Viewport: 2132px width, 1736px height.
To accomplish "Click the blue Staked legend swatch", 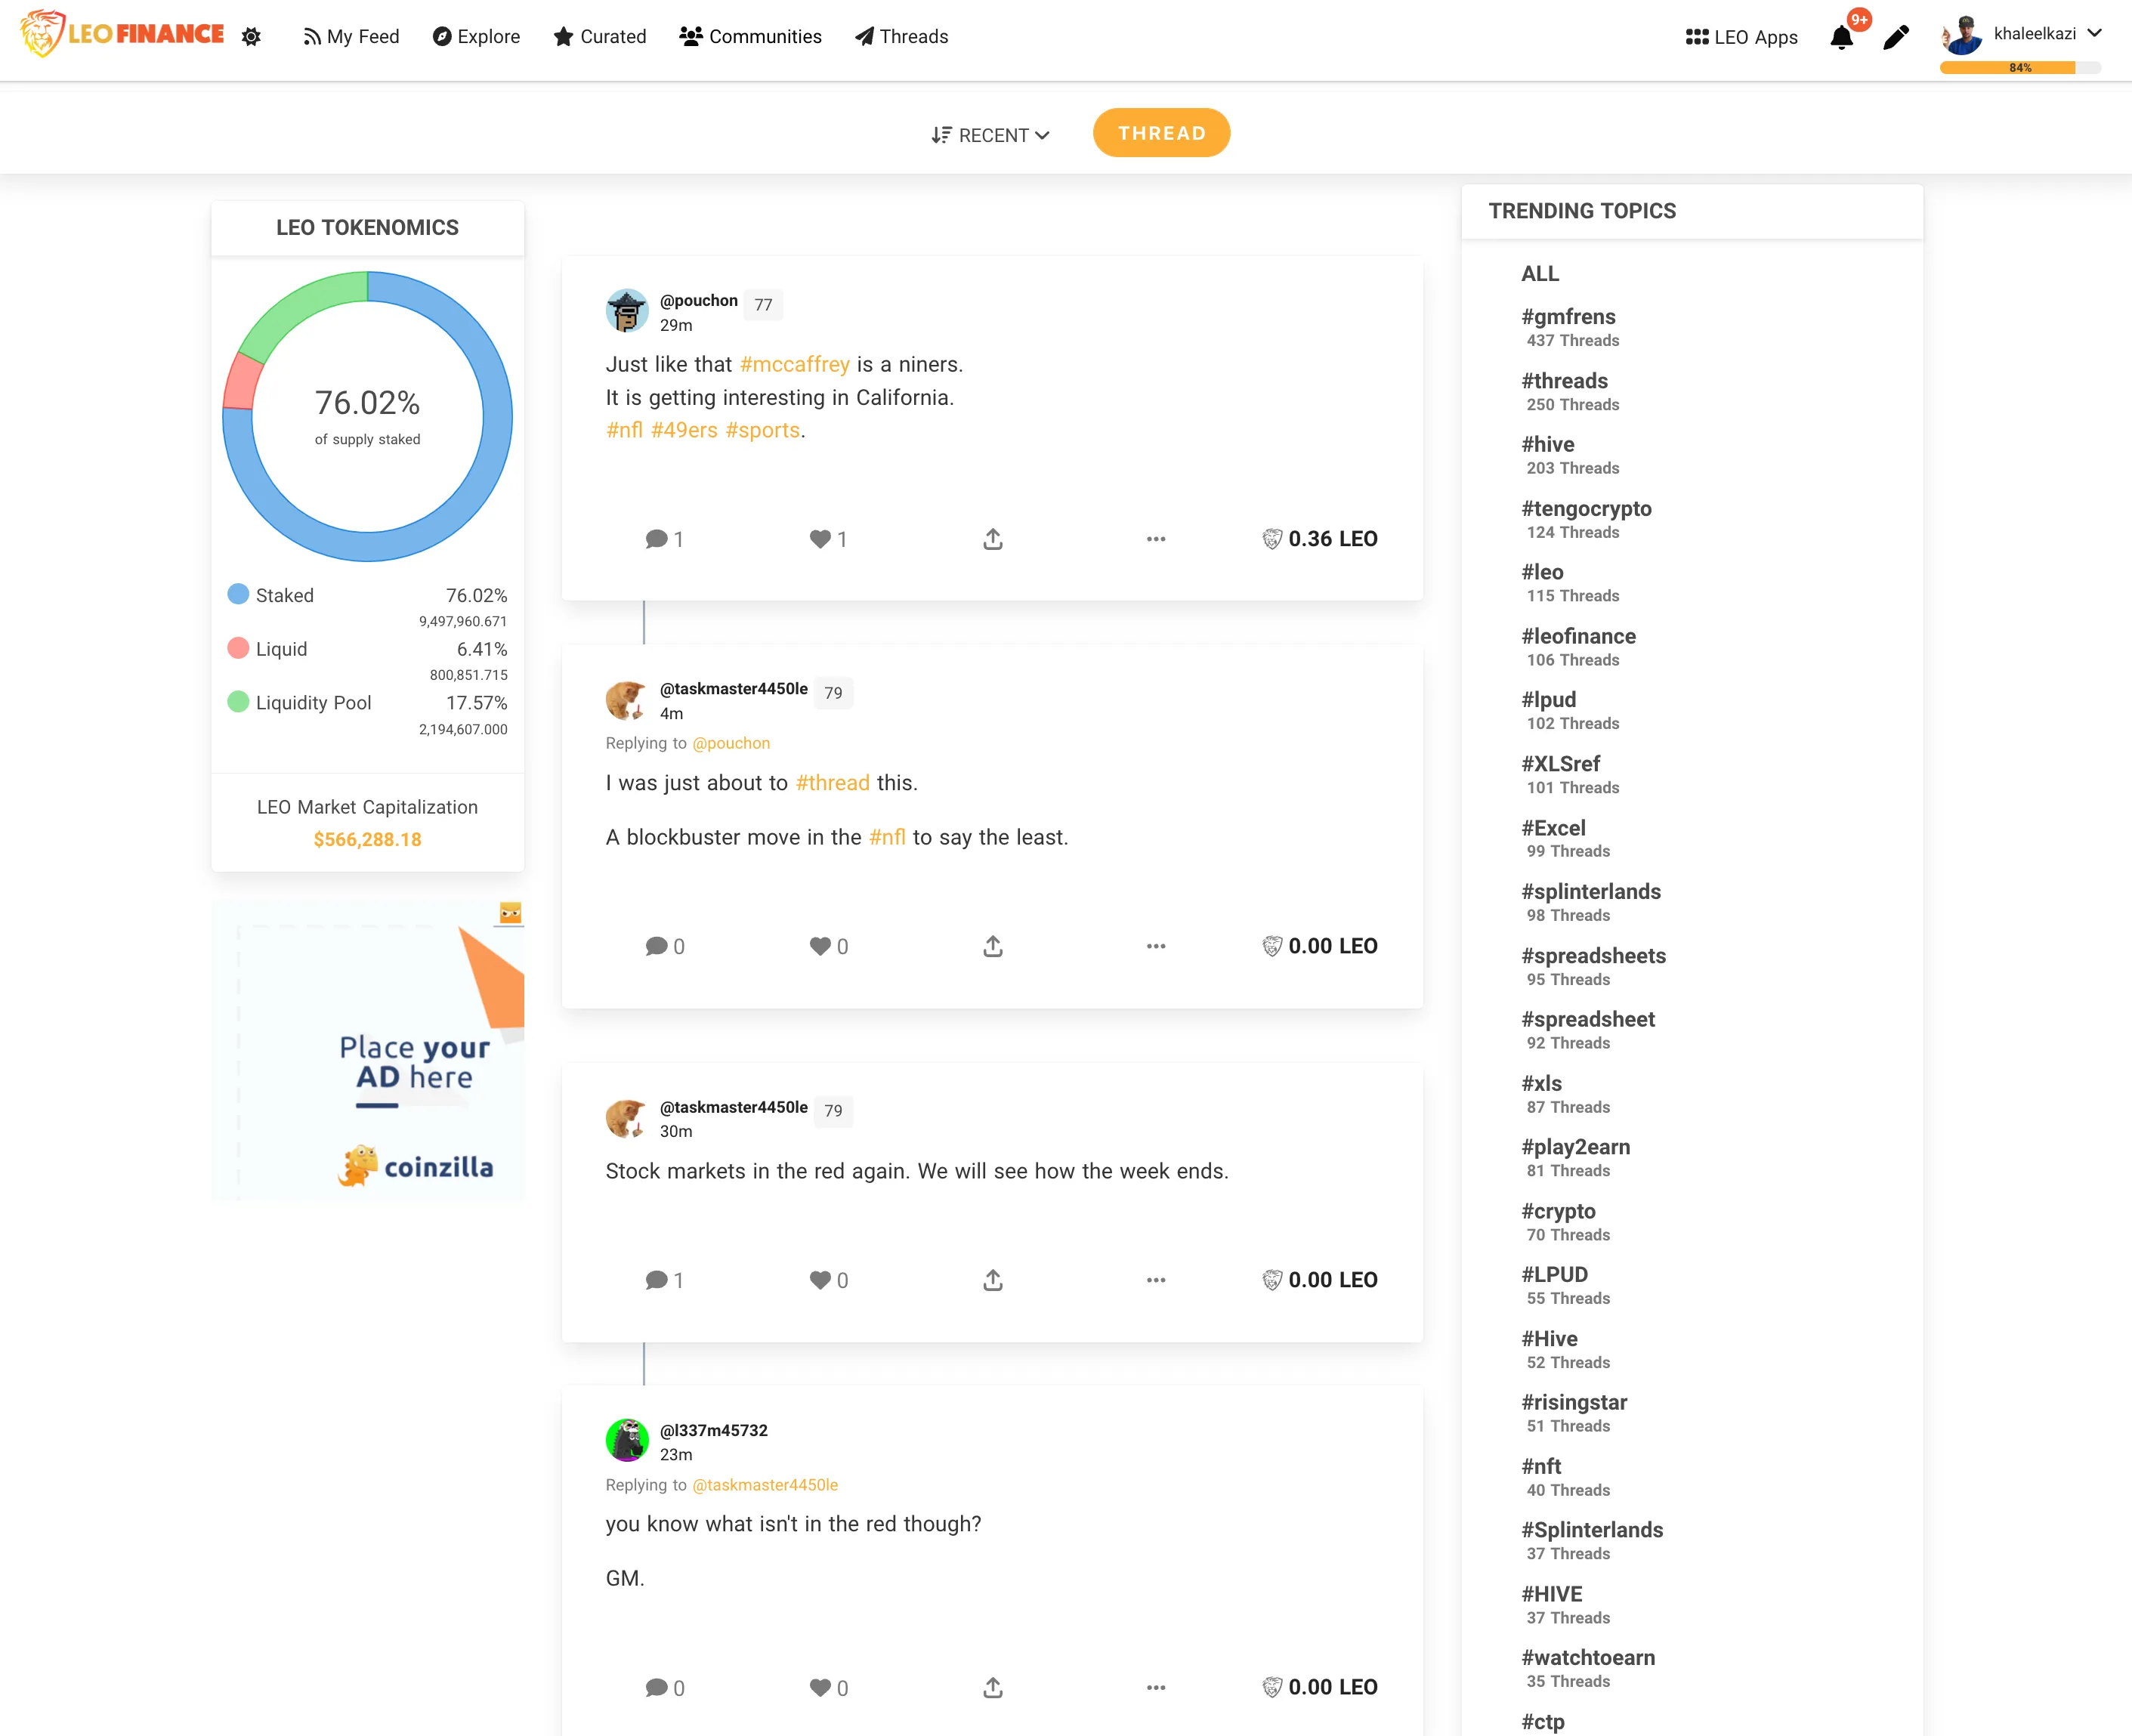I will [x=238, y=594].
